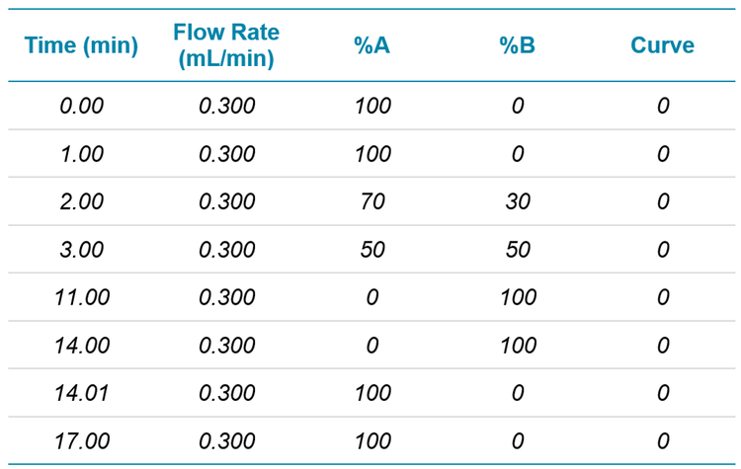
Task: Click the 3.00 time cell
Action: click(x=81, y=250)
